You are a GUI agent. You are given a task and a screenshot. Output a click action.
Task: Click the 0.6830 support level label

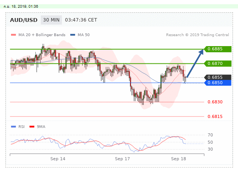pyautogui.click(x=215, y=102)
